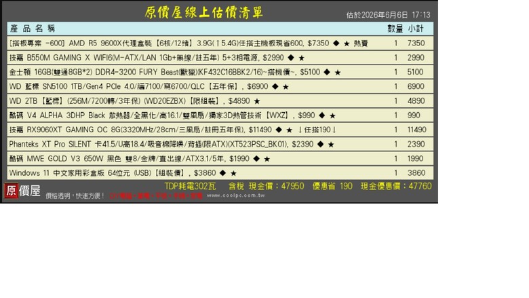Click the 現金優惠價:47760 final price
Image resolution: width=529 pixels, height=298 pixels.
click(396, 186)
